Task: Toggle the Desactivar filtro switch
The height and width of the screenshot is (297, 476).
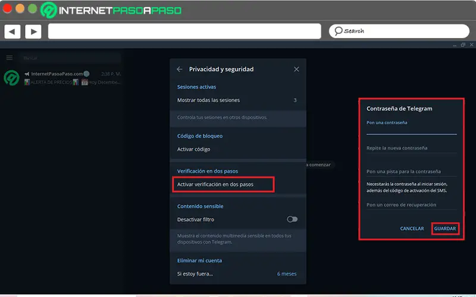Action: point(292,219)
